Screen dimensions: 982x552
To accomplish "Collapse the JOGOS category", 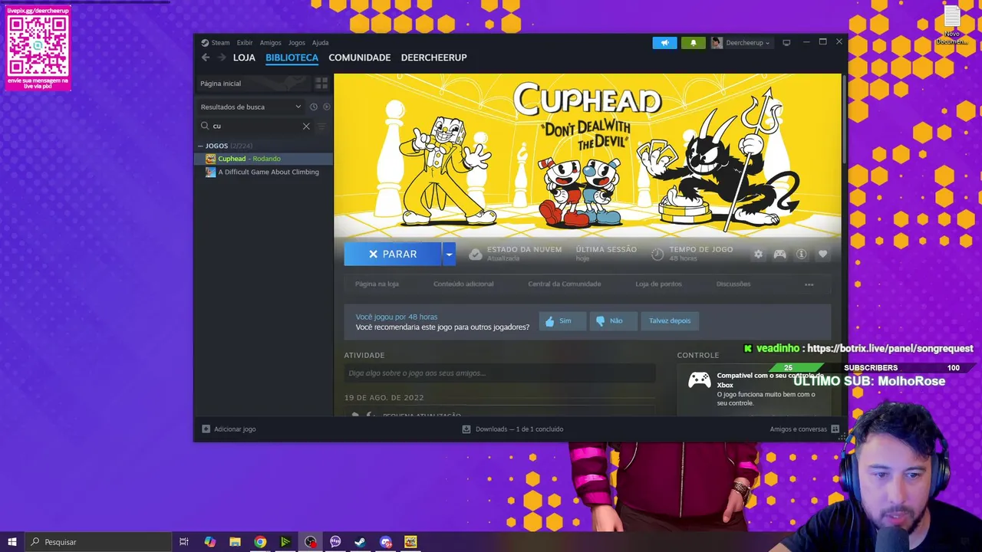I will (x=200, y=146).
